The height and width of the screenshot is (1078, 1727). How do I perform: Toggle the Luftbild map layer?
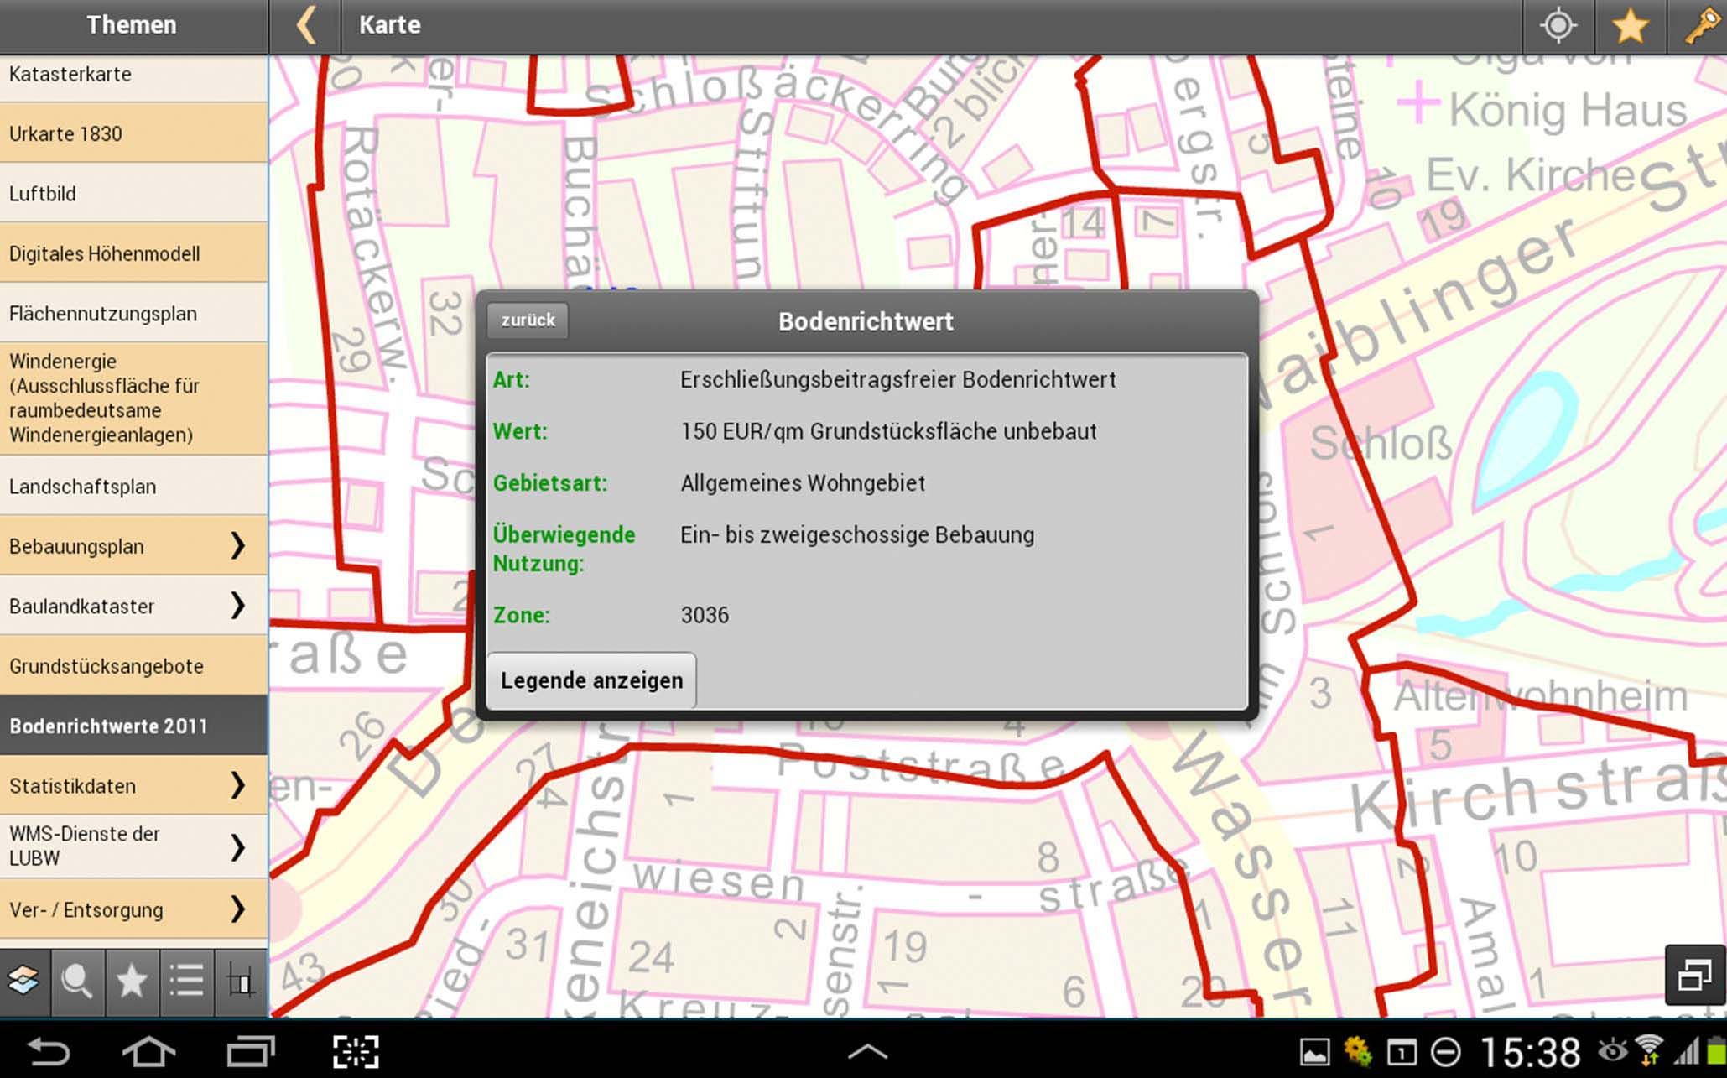134,193
